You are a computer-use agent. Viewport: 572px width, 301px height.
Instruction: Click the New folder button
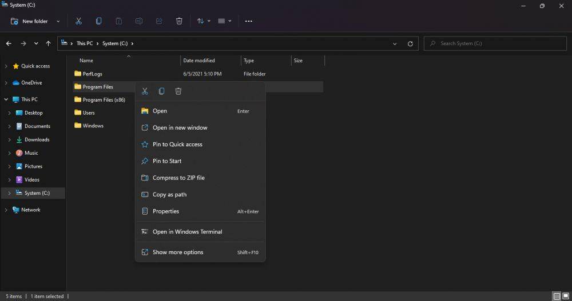[x=30, y=21]
